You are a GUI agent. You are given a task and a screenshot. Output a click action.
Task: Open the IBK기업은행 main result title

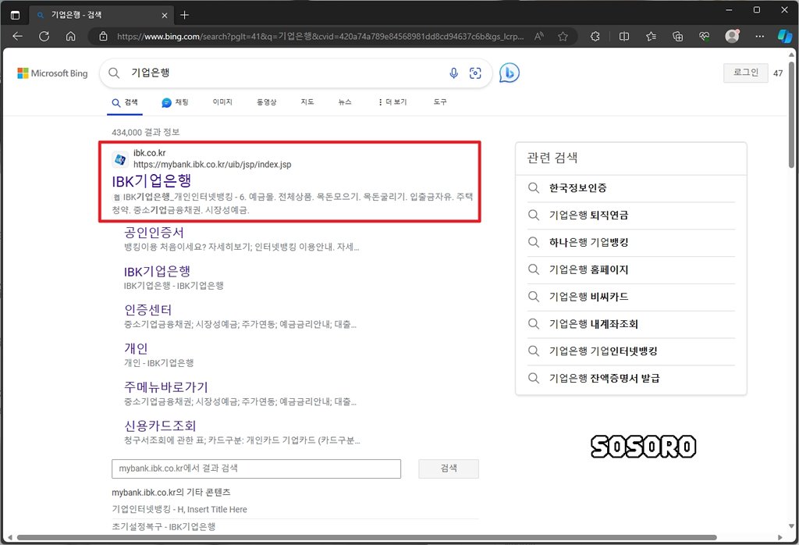tap(151, 181)
